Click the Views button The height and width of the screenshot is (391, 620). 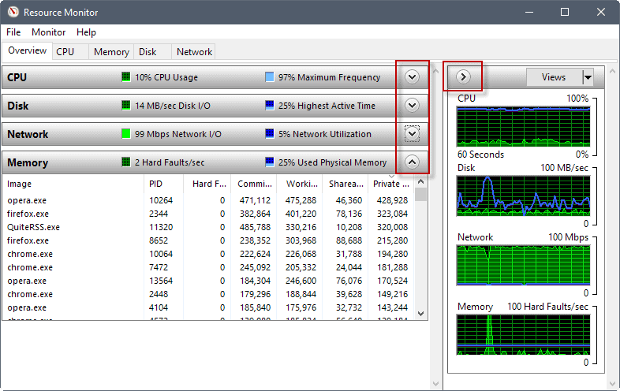coord(554,77)
